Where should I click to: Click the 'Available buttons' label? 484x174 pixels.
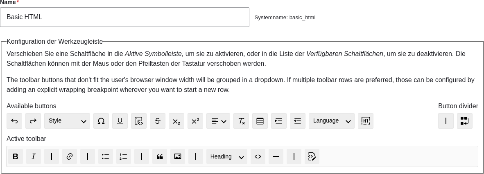[x=32, y=106]
